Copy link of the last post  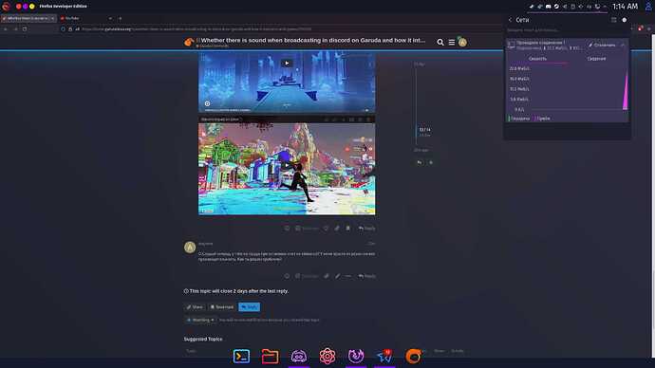(x=327, y=276)
